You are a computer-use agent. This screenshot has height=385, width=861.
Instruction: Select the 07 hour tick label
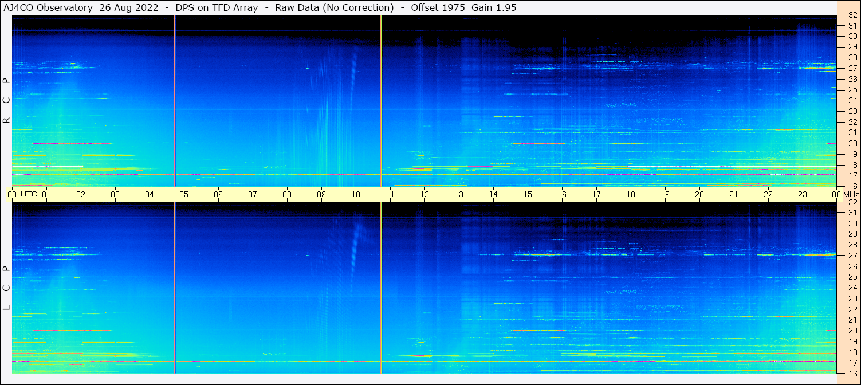coord(253,194)
